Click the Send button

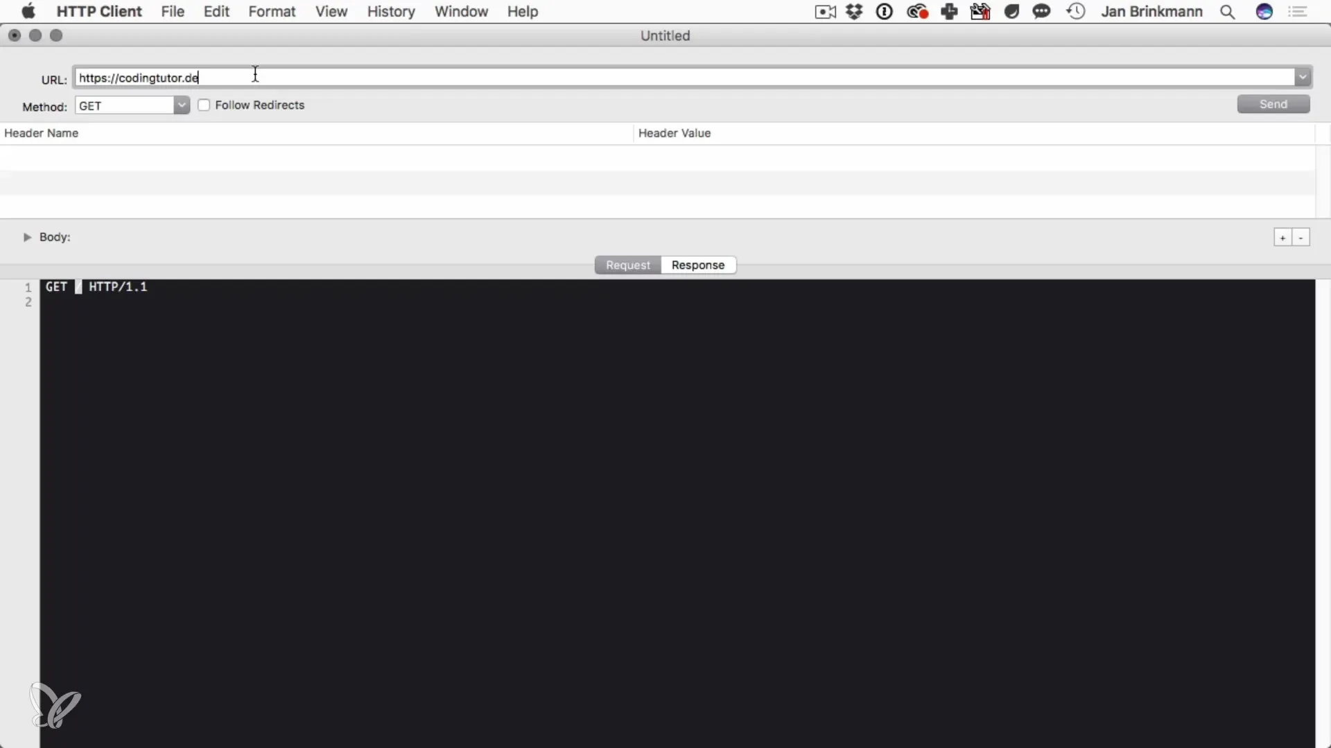(1273, 104)
